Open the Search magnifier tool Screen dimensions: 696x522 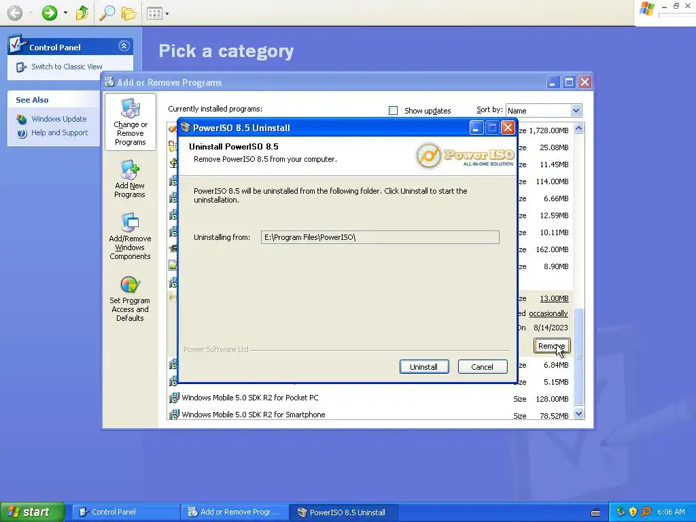click(107, 13)
